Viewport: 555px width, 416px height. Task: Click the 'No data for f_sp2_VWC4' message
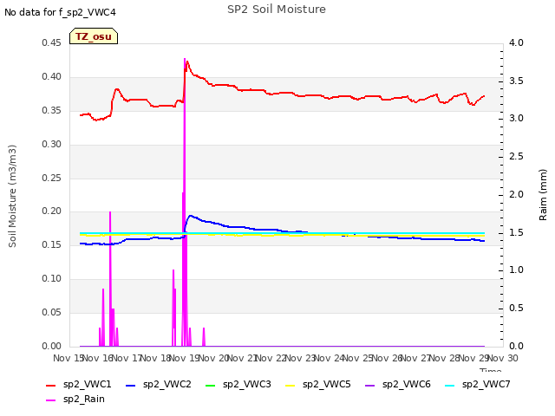click(60, 12)
